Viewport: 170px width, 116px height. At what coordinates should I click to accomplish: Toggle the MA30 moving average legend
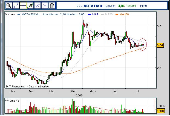pyautogui.click(x=107, y=14)
